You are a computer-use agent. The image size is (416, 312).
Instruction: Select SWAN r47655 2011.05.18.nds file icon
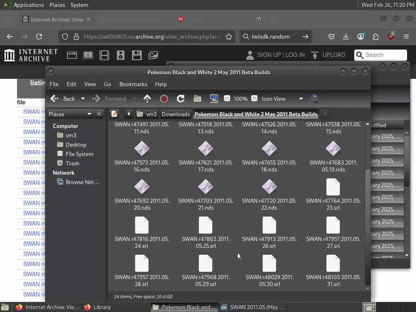pos(269,149)
